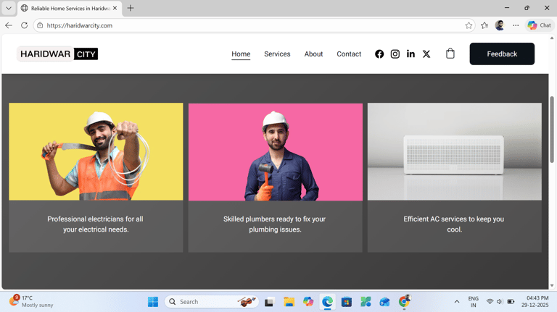Click the scrollbar up arrow

click(x=552, y=38)
